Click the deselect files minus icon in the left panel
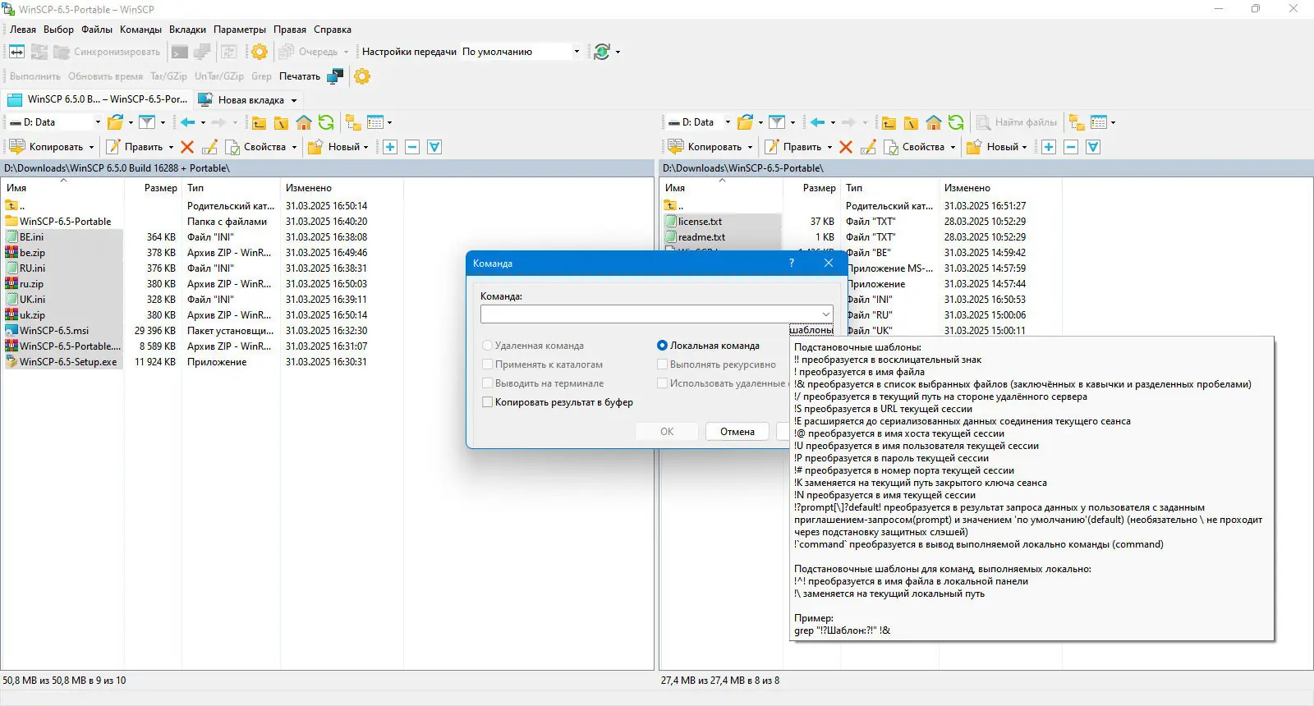The width and height of the screenshot is (1314, 706). 412,147
